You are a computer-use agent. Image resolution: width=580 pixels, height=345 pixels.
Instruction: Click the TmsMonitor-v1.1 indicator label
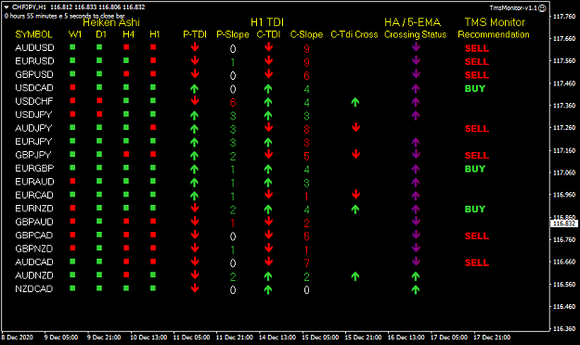coord(513,7)
